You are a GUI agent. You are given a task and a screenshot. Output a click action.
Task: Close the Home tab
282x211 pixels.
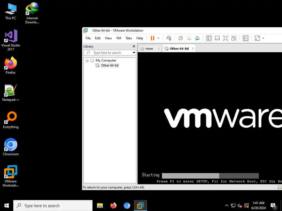click(159, 49)
